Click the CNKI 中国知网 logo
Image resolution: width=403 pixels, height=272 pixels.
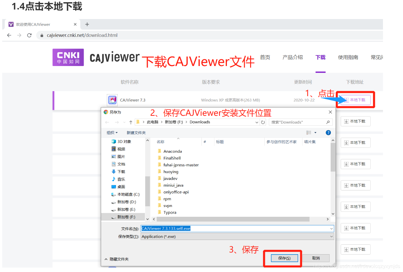(x=68, y=57)
